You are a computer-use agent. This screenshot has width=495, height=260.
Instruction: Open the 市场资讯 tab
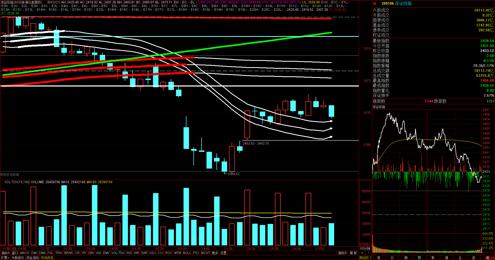click(x=47, y=258)
